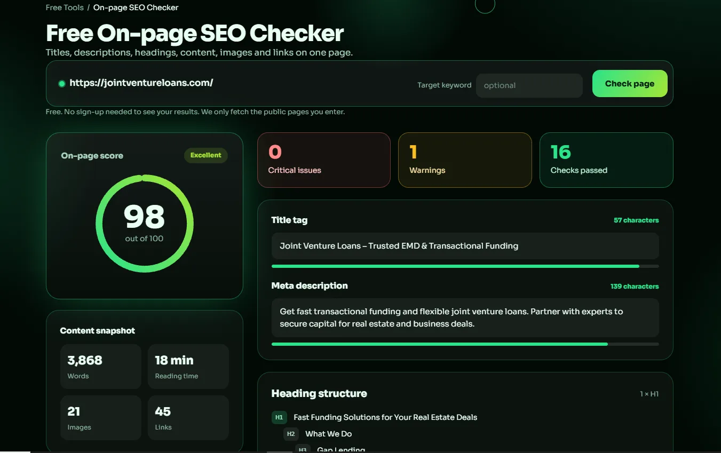Click the 21 Images tile
The image size is (721, 453).
101,418
